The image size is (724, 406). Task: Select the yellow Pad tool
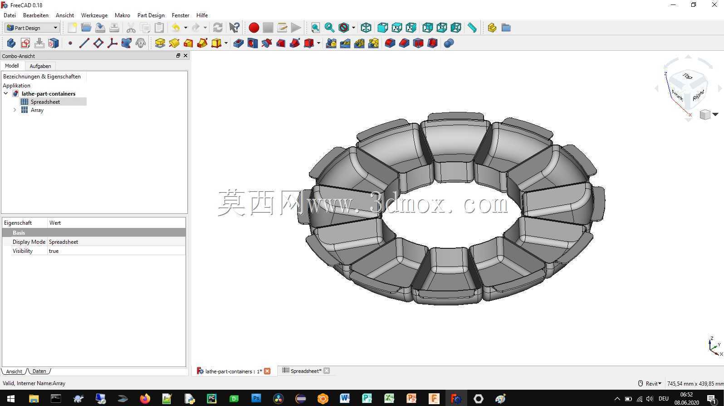tap(160, 43)
